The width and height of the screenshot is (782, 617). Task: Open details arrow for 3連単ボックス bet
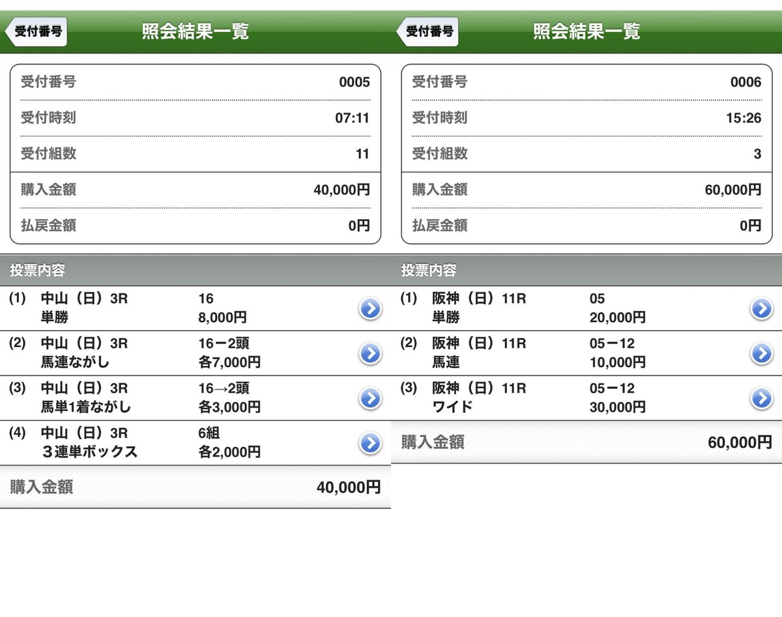point(370,444)
